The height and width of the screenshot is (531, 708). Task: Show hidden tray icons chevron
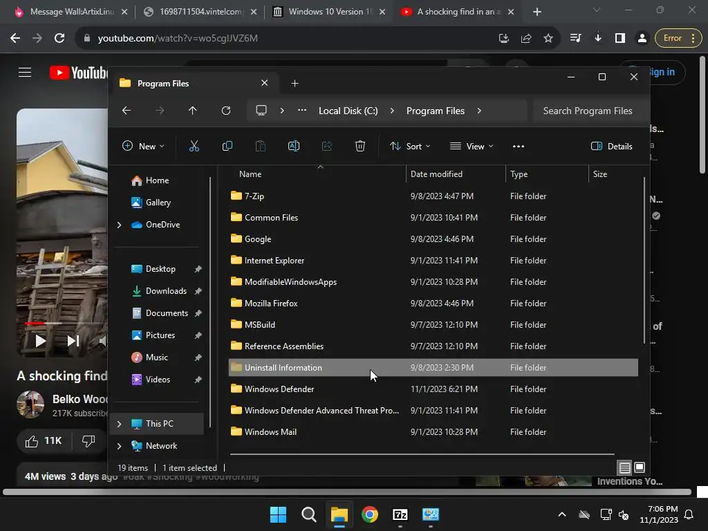tap(562, 514)
